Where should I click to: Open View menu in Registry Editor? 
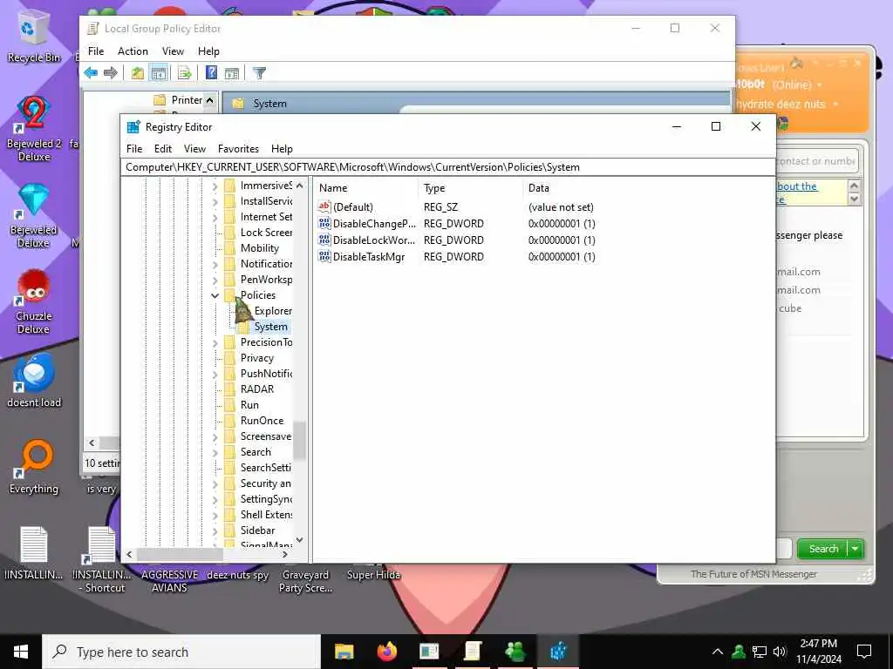(x=194, y=148)
